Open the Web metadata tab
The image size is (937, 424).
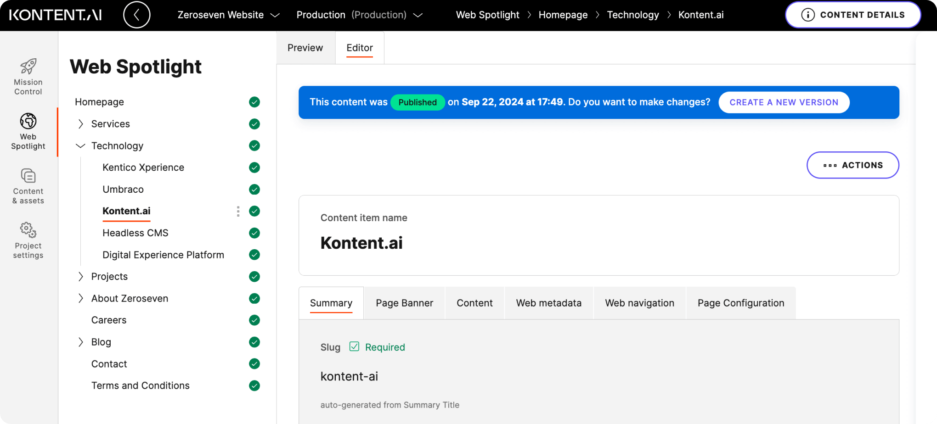548,303
